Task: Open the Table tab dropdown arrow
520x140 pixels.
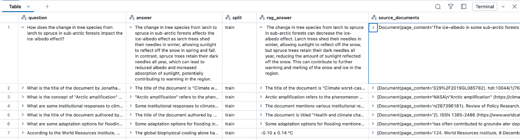Action: 28,6
